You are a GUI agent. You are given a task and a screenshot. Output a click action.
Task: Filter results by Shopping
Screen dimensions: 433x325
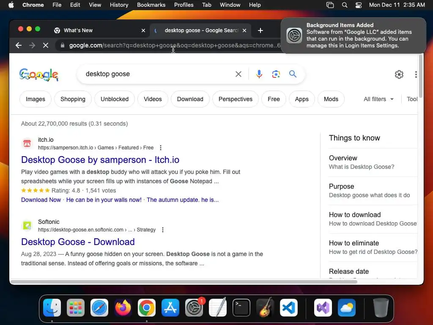tap(73, 99)
